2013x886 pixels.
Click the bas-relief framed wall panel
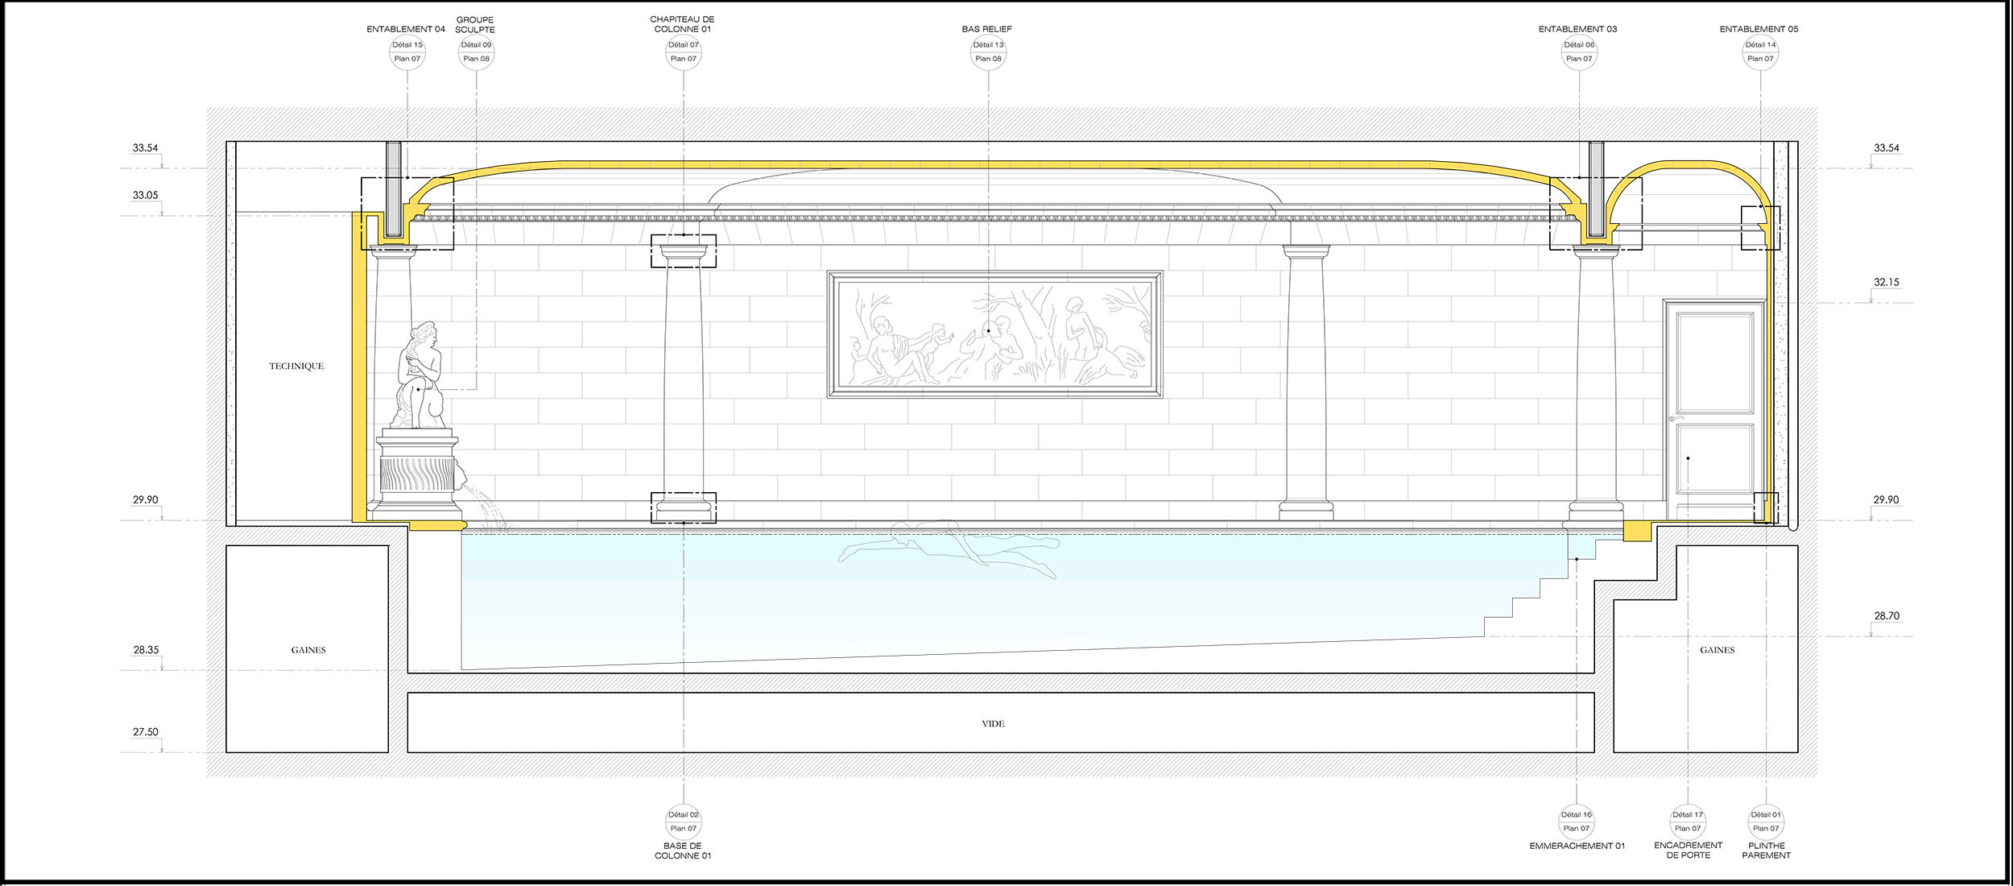[994, 334]
